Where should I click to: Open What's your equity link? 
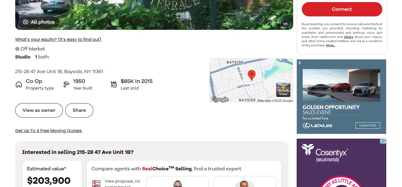pos(58,39)
